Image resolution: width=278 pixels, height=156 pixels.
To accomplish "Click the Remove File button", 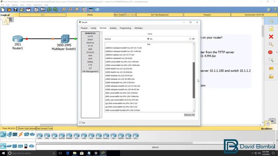I will (189, 115).
